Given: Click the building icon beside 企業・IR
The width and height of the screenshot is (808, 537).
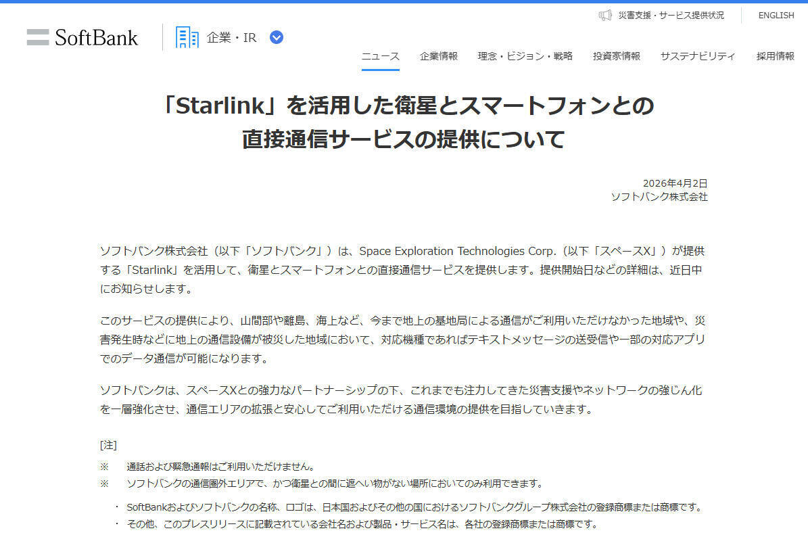Looking at the screenshot, I should pyautogui.click(x=187, y=38).
